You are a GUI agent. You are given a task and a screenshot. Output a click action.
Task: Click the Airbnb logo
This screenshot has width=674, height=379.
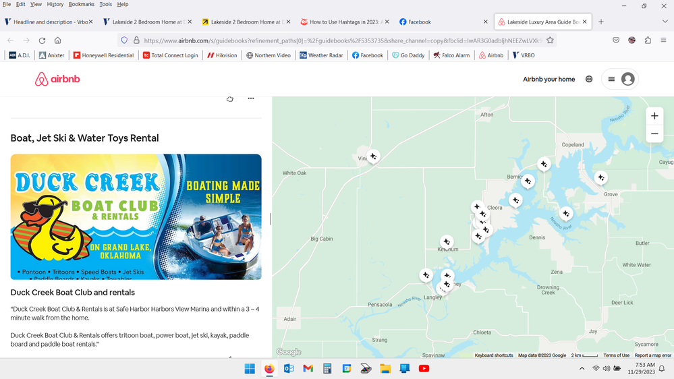pyautogui.click(x=57, y=80)
